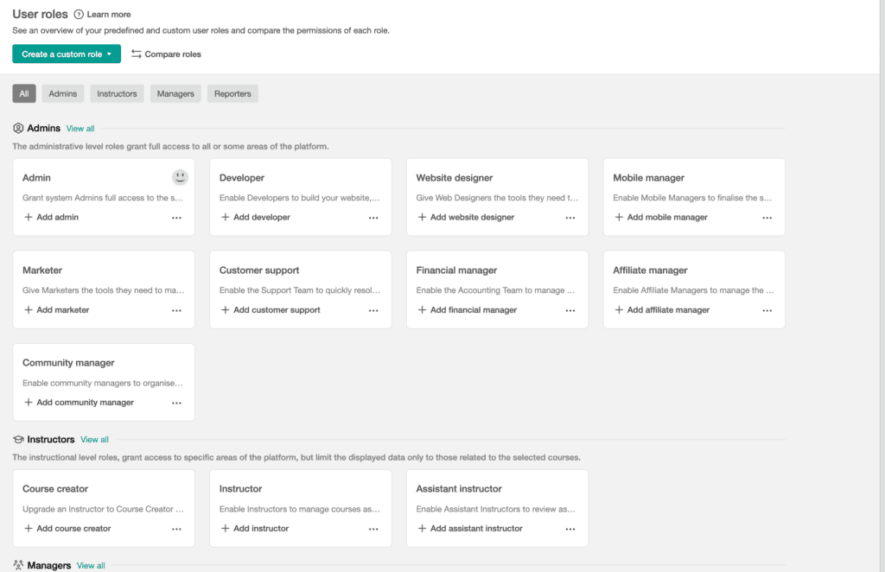Click the Managers section icon

(x=17, y=565)
